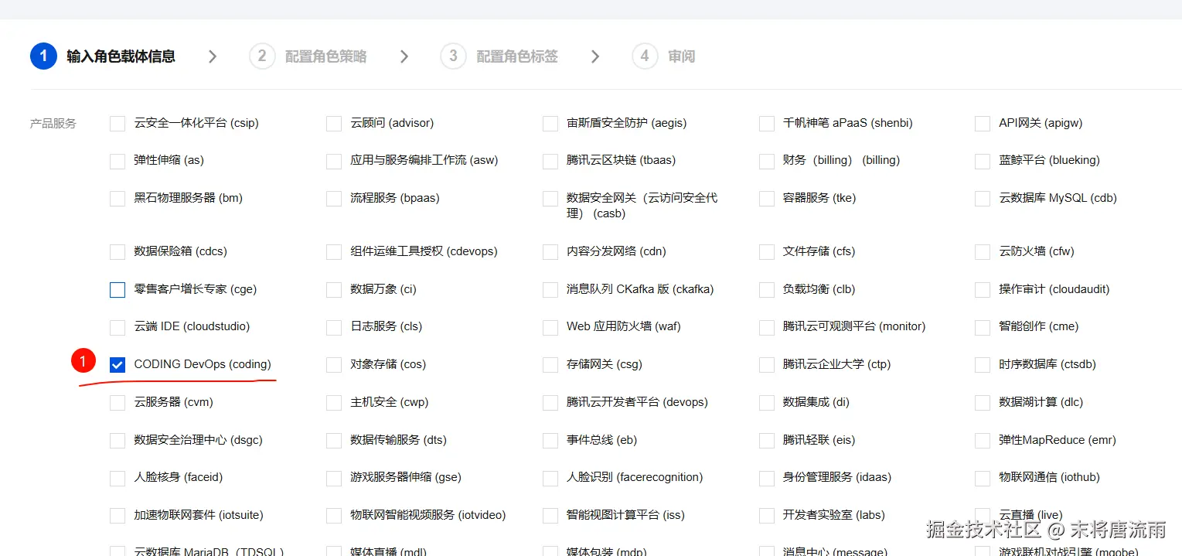Viewport: 1182px width, 556px height.
Task: Tick 弹性伸缩 (as) checkbox
Action: click(118, 161)
